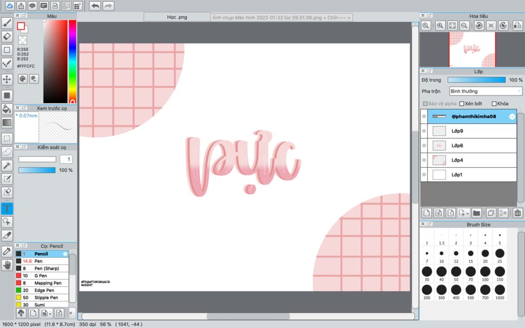This screenshot has height=328, width=525.
Task: Open the color palette icon in color panel
Action: tap(23, 78)
